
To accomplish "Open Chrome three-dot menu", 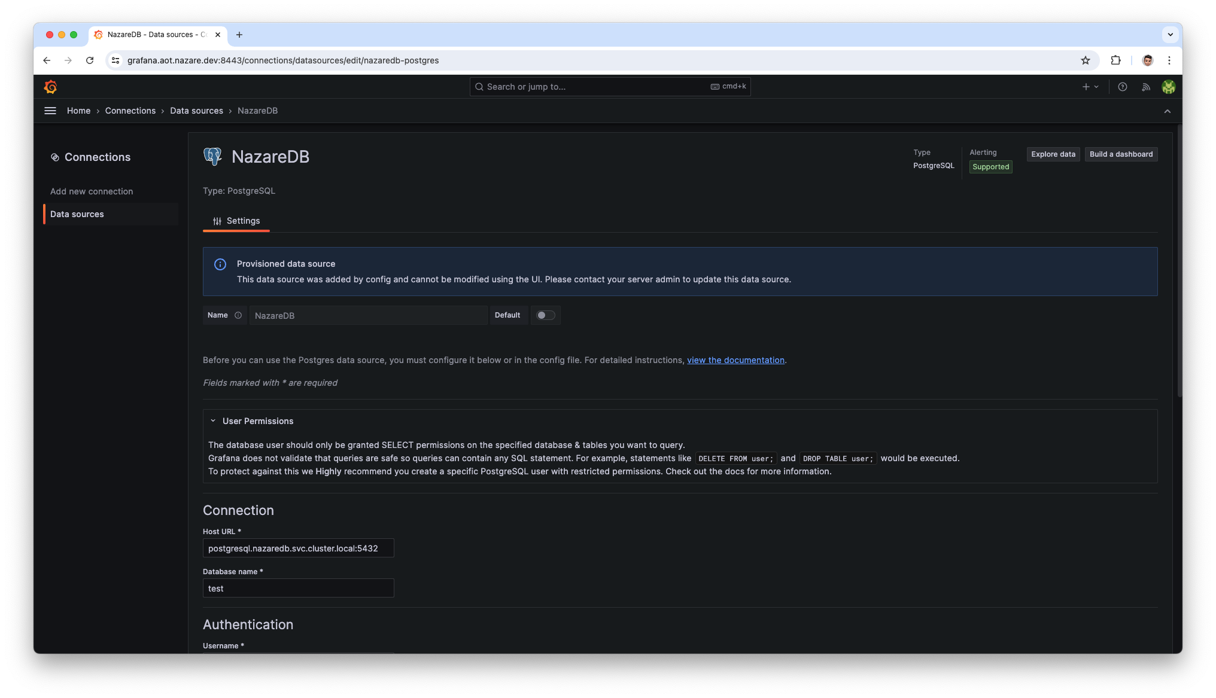I will tap(1169, 60).
